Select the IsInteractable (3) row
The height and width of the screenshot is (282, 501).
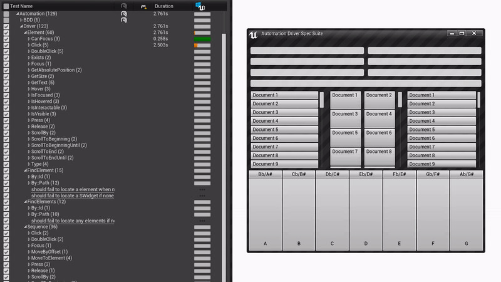tap(49, 108)
